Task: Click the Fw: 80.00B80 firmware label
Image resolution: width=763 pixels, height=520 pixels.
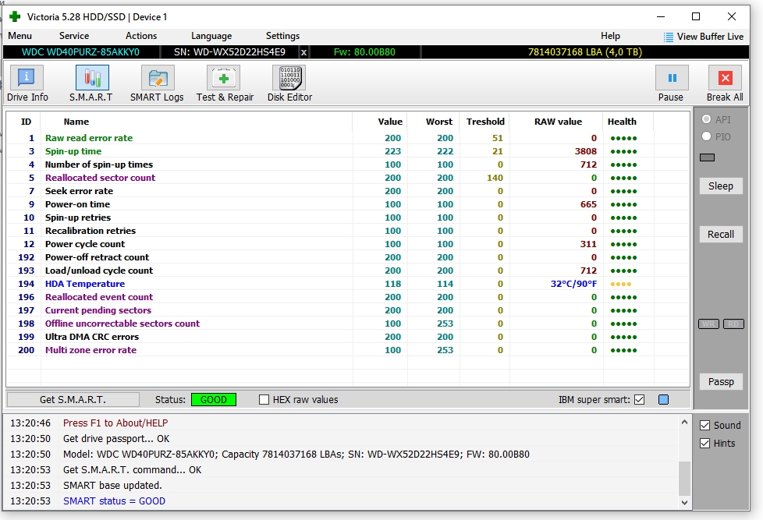Action: 364,52
